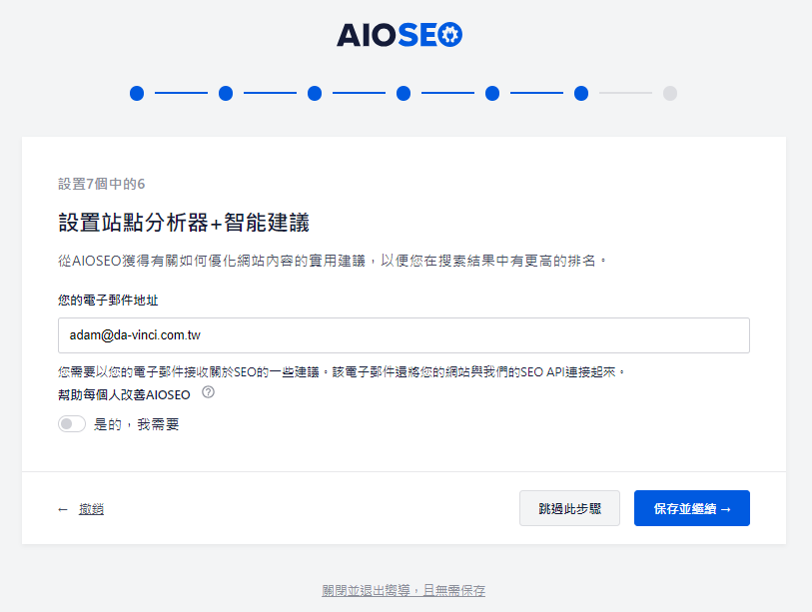The width and height of the screenshot is (812, 612).
Task: Click the back arrow beside 撤銷
Action: click(63, 510)
